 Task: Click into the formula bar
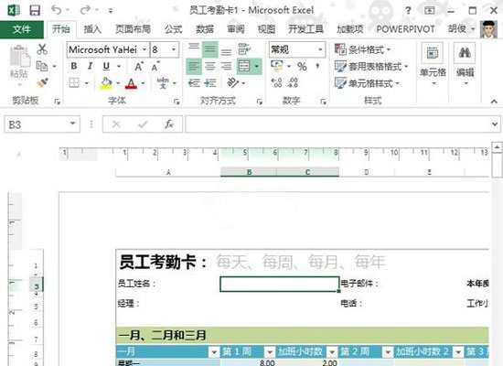click(x=337, y=124)
